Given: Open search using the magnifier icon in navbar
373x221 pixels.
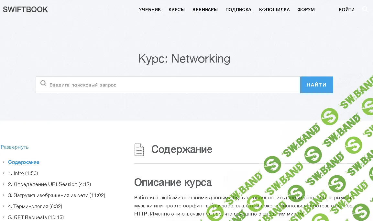Looking at the screenshot, I should tap(366, 9).
